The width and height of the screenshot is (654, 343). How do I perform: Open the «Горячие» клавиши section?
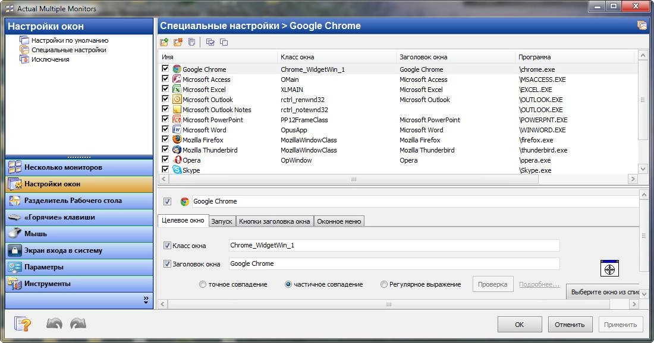(x=79, y=217)
